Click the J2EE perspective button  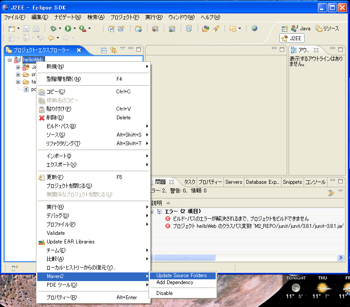click(x=292, y=38)
